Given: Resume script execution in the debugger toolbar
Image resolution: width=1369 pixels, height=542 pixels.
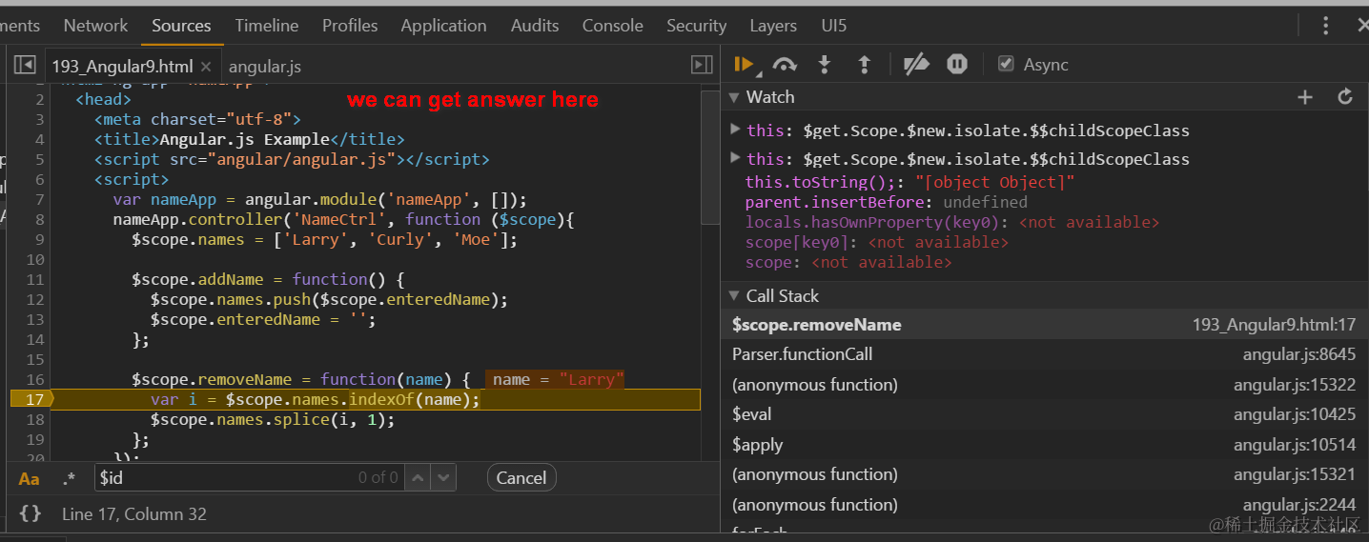Looking at the screenshot, I should coord(744,64).
